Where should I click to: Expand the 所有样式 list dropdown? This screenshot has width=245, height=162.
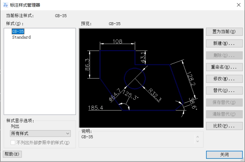coord(40,133)
